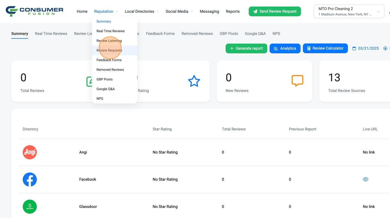Switch to the Summary tab
390x218 pixels.
click(20, 34)
